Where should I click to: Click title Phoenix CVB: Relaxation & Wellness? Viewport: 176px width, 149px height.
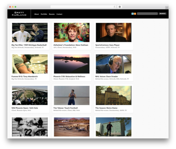[x=69, y=76]
